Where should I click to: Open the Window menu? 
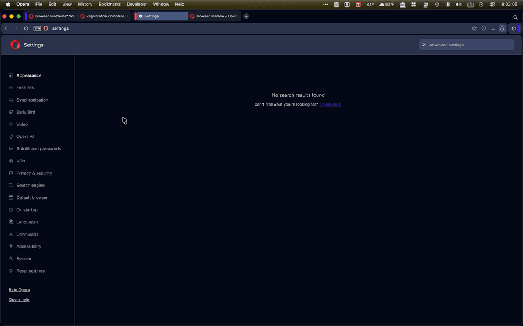click(161, 4)
